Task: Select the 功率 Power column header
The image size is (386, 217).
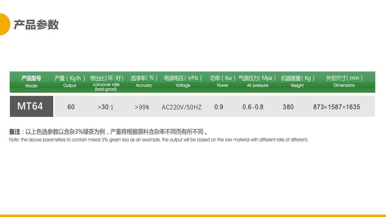Action: [222, 81]
